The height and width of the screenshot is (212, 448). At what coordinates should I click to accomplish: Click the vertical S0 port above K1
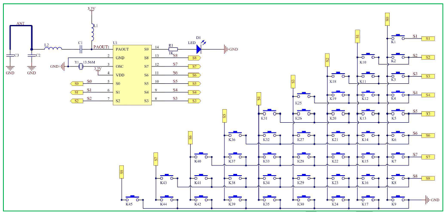coord(387,18)
